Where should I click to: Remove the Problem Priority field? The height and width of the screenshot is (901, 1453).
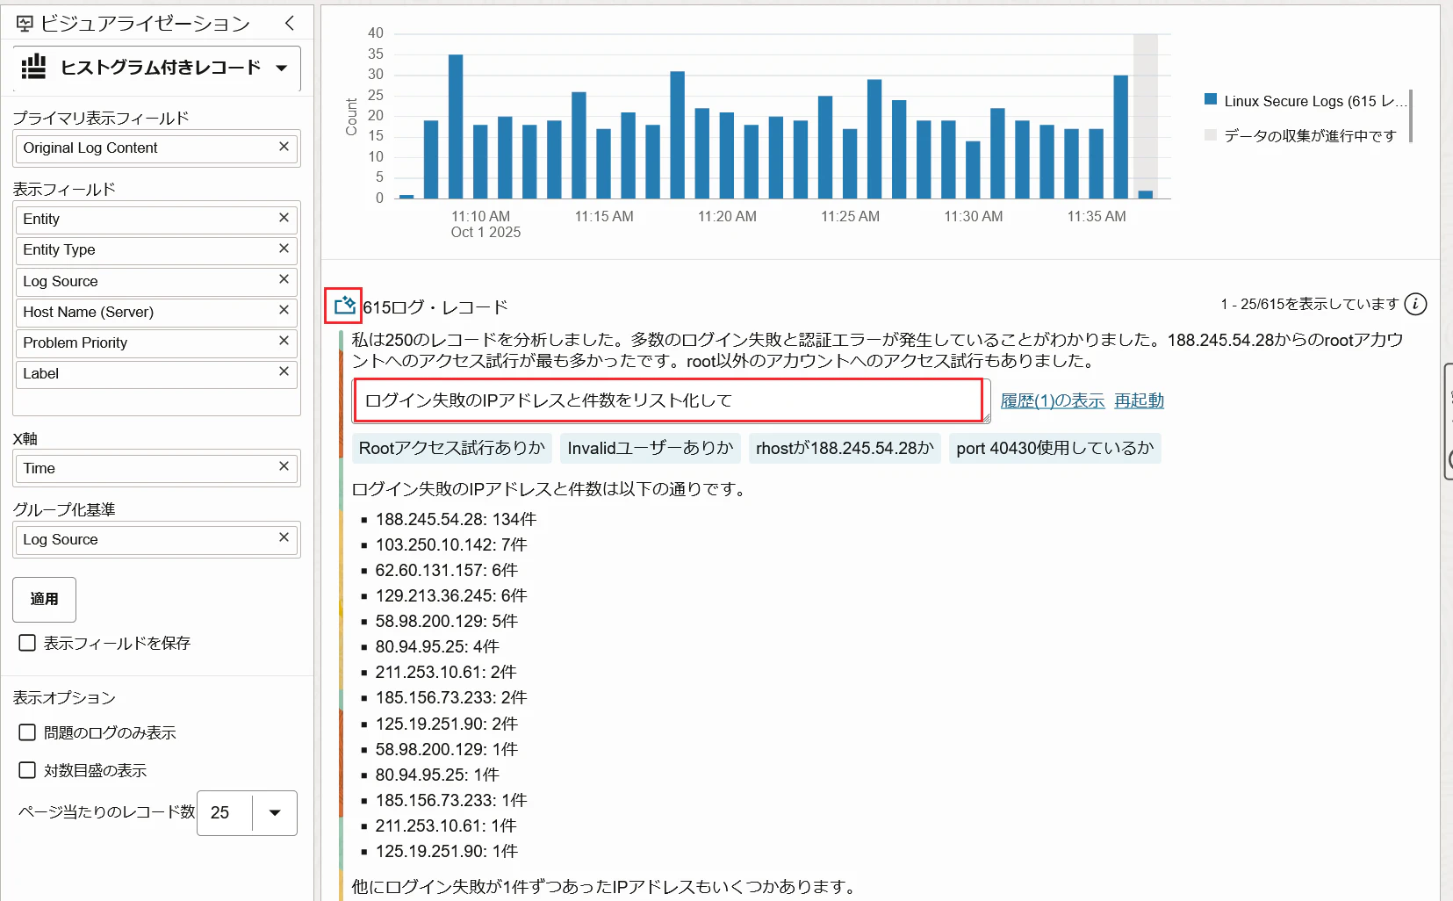[x=284, y=341]
